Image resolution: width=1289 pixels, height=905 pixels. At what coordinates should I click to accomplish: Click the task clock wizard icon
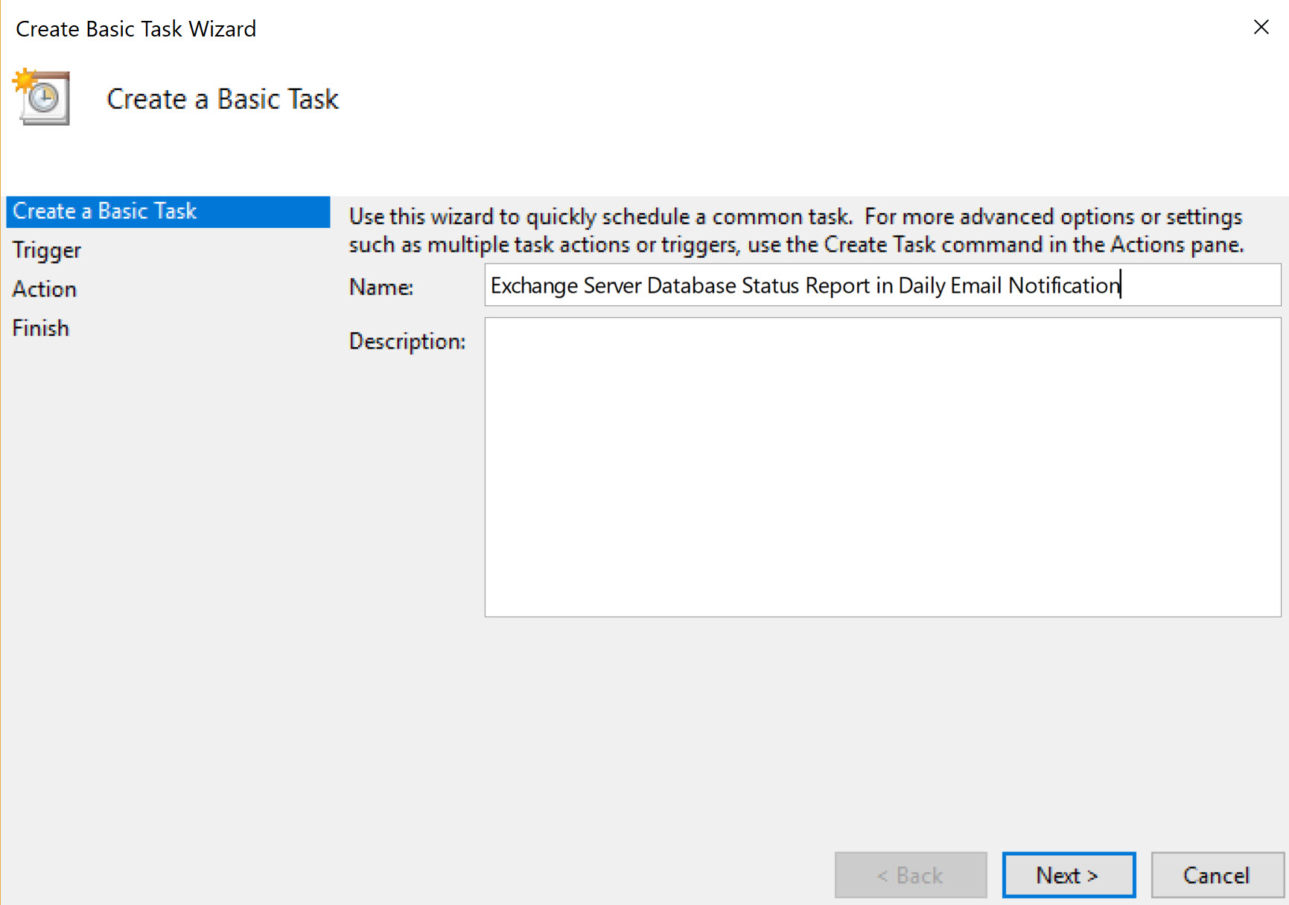coord(42,97)
